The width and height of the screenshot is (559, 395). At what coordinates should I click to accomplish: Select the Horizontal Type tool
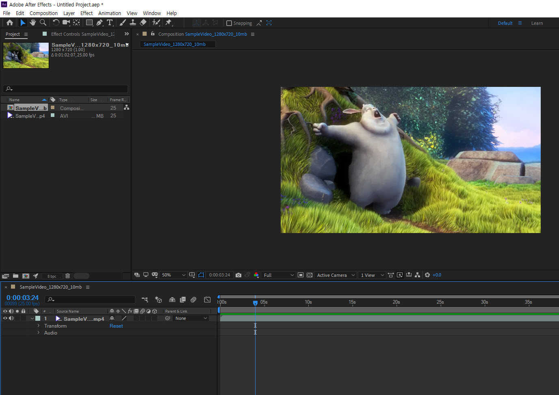click(x=110, y=23)
